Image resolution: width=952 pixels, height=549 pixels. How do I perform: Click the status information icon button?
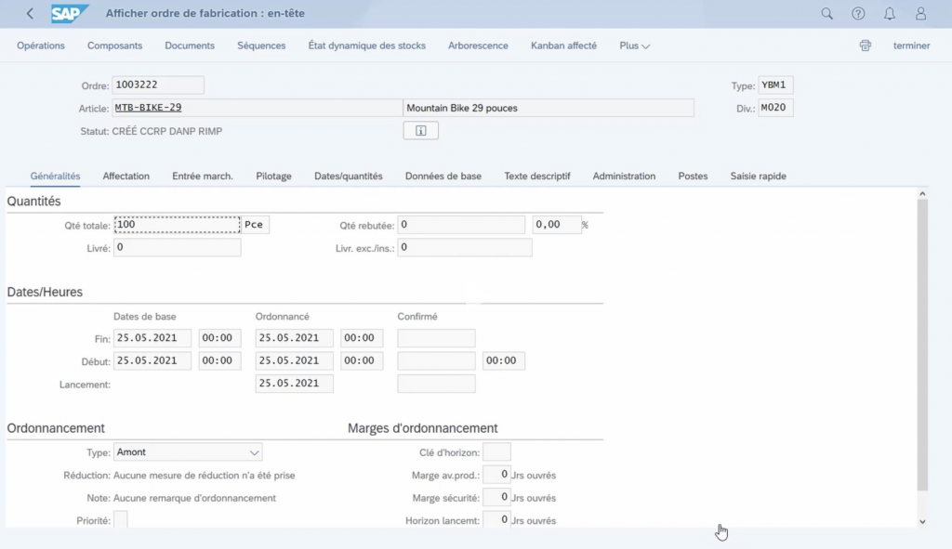(x=420, y=131)
